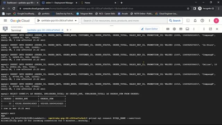Click the session information screen icon
The height and width of the screenshot is (125, 222).
187,29
